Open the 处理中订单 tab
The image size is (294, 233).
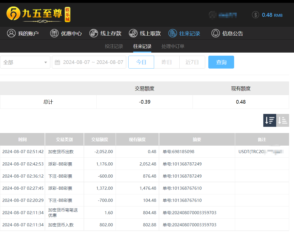(x=172, y=46)
